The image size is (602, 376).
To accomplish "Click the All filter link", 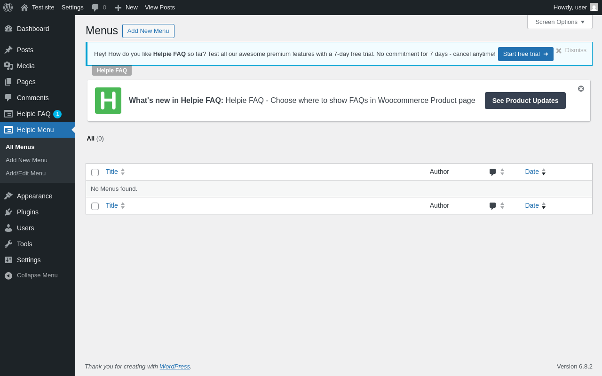I will click(91, 138).
